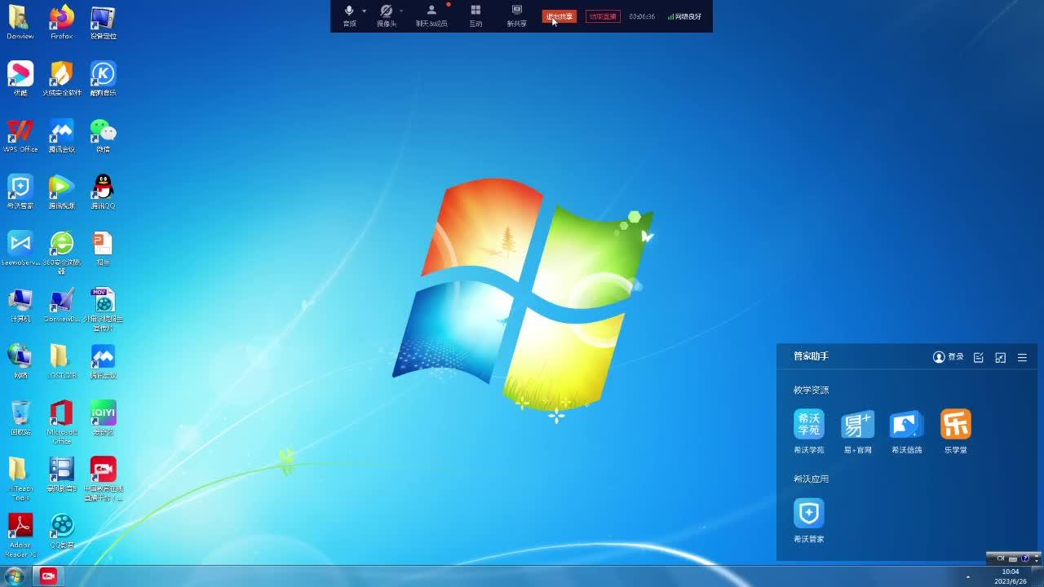The height and width of the screenshot is (587, 1044).
Task: Click the shrink-window icon in 管家助手 header
Action: [1001, 358]
